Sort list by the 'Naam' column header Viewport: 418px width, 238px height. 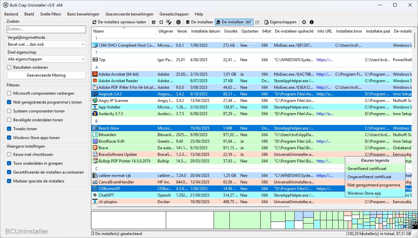99,31
